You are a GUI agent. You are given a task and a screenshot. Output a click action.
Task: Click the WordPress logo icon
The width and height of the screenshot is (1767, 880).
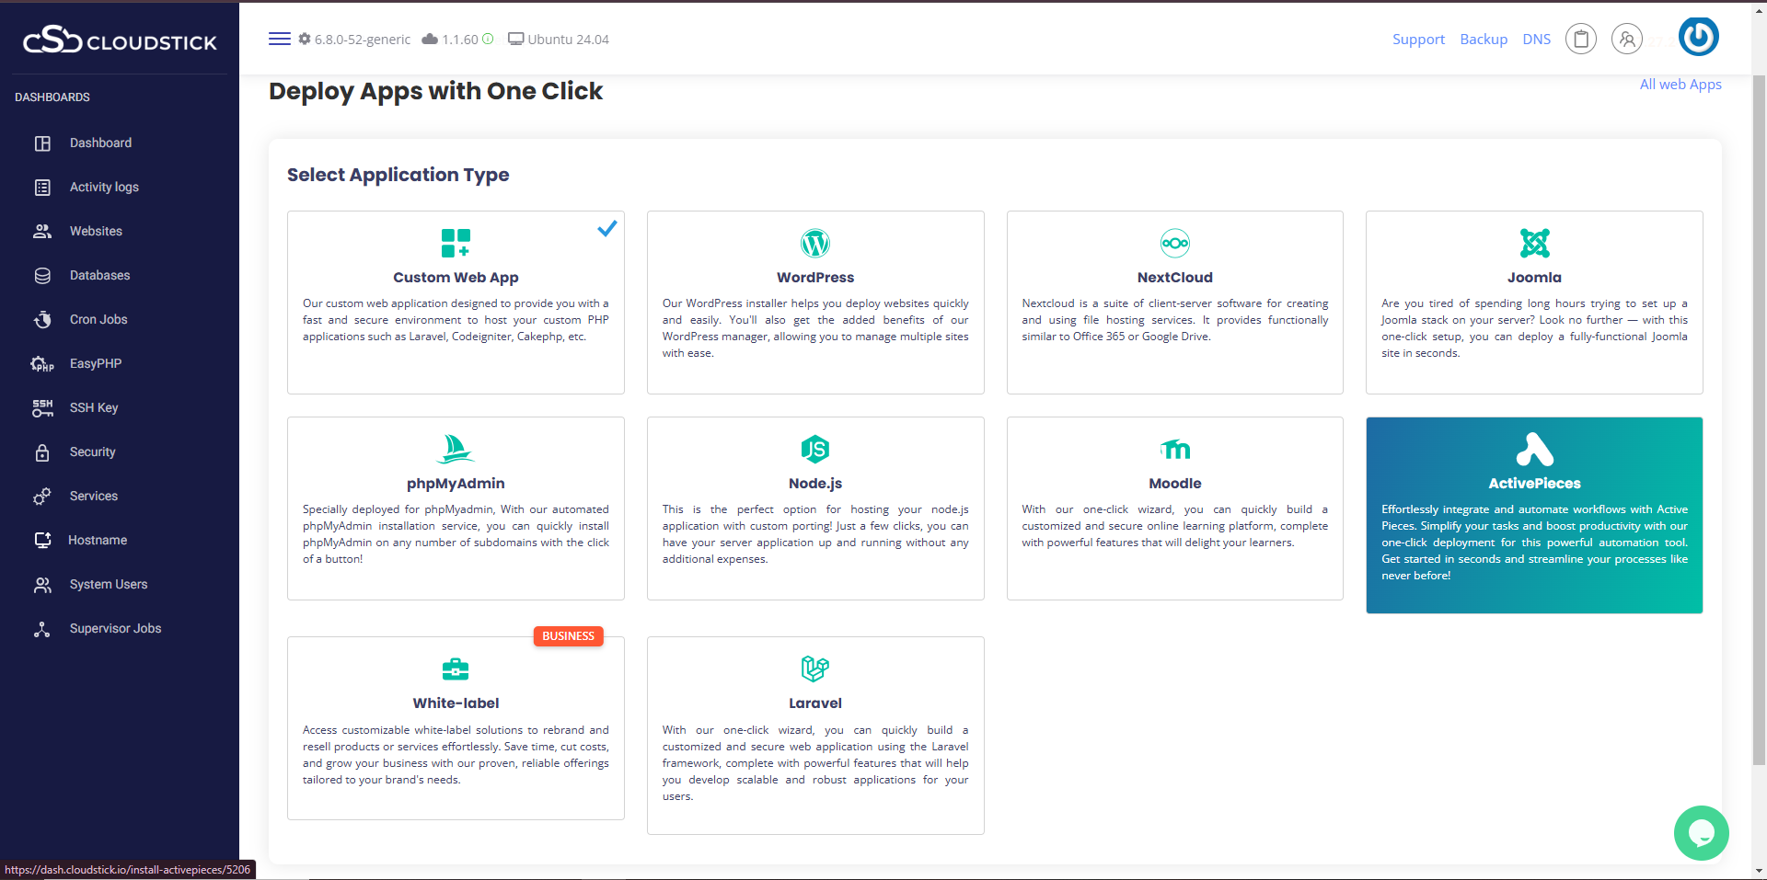[814, 244]
